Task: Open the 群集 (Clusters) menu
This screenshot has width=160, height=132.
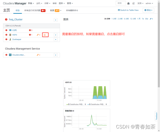Action: point(31,3)
